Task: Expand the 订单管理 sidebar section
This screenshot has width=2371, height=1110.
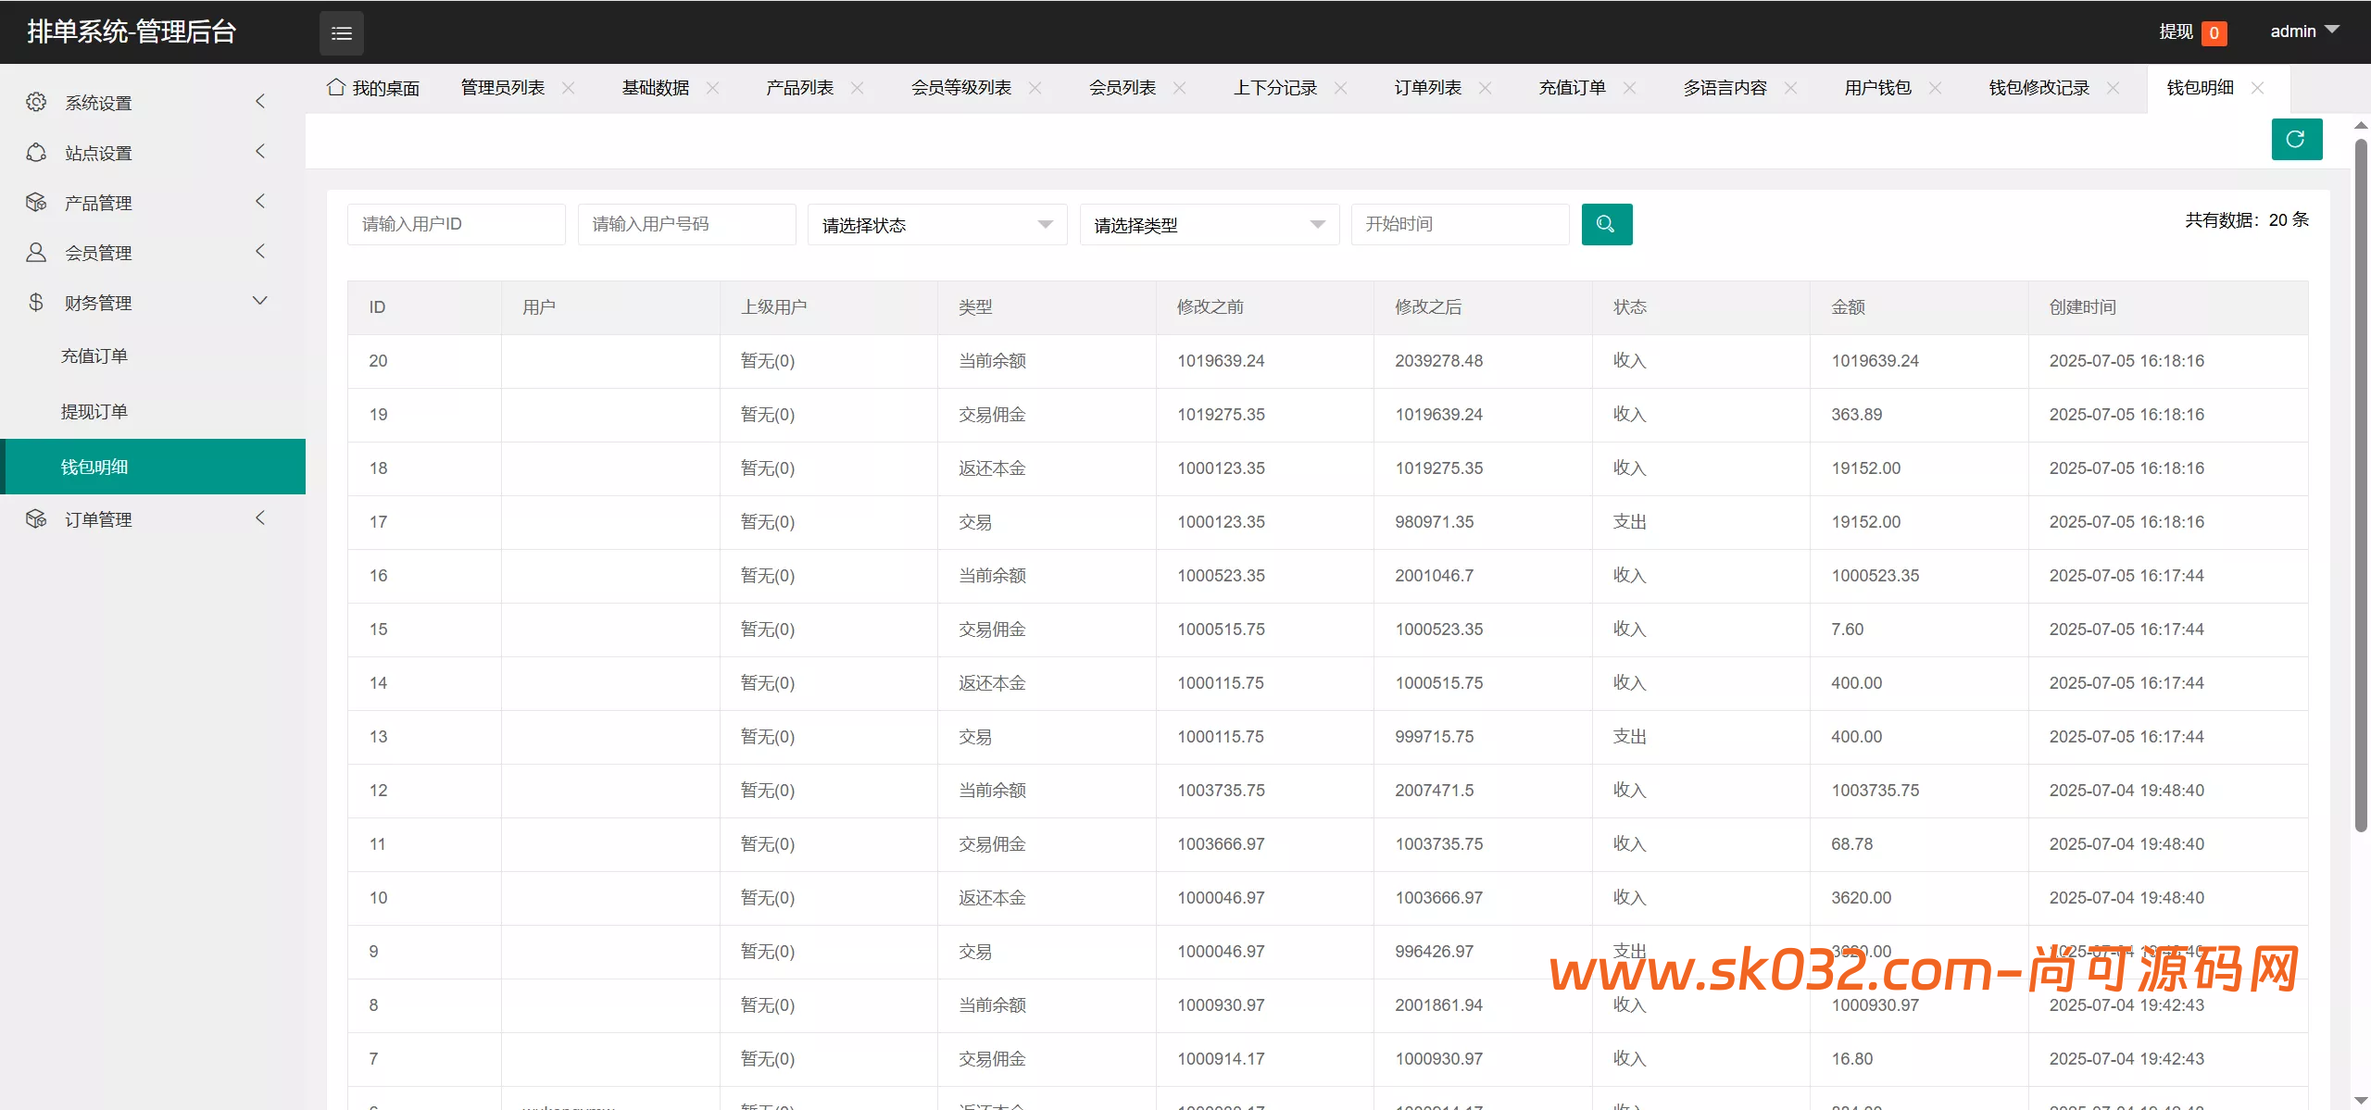Action: [148, 518]
